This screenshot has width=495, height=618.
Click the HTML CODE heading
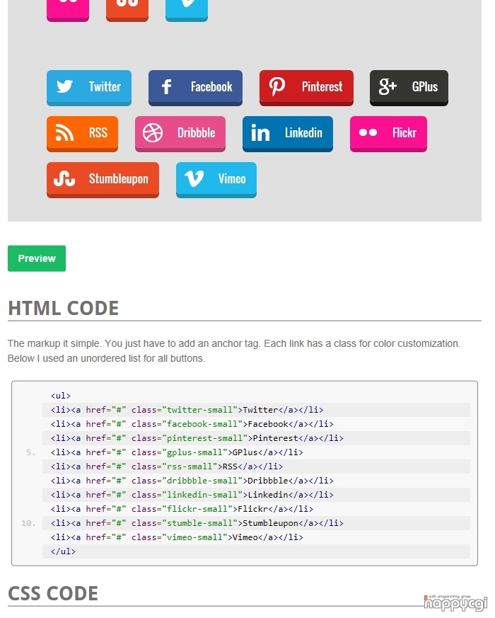[64, 308]
